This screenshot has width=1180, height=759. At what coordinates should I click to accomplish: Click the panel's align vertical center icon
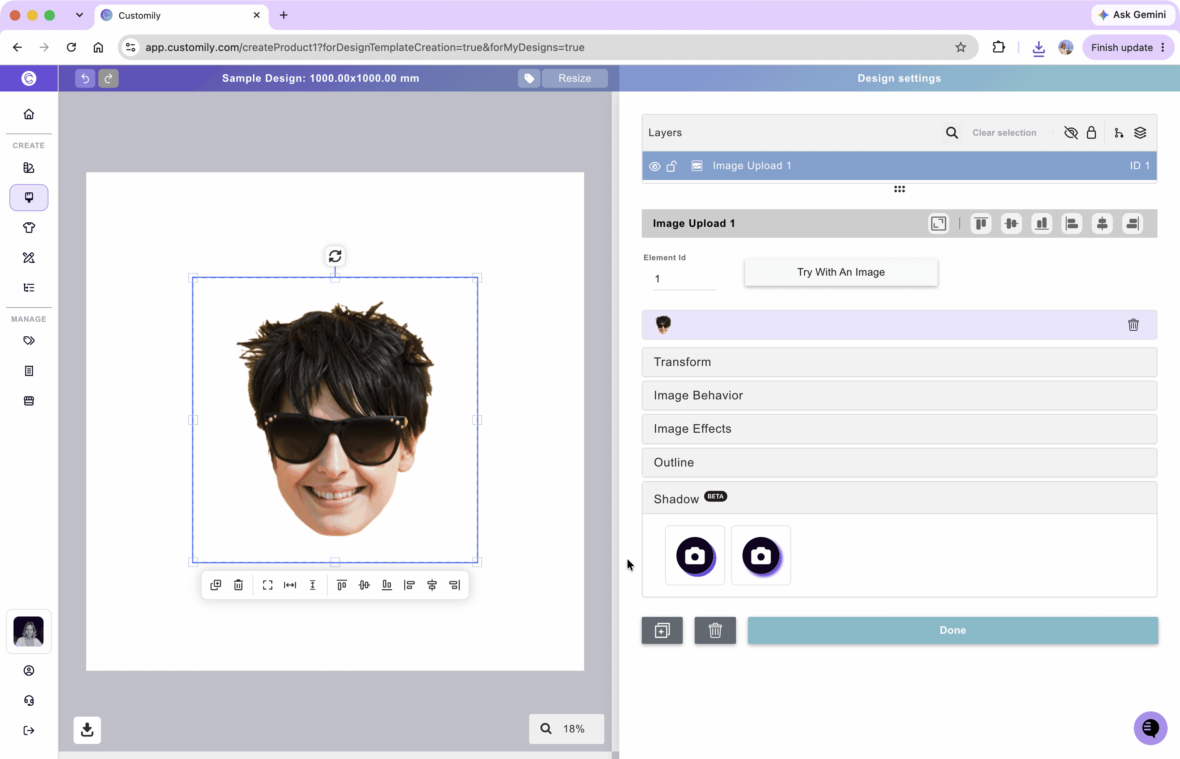(x=1011, y=224)
